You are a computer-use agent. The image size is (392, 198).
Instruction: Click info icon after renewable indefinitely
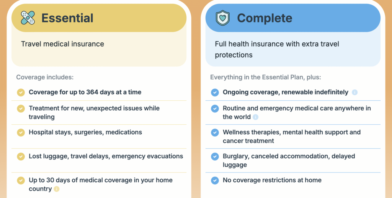(355, 92)
